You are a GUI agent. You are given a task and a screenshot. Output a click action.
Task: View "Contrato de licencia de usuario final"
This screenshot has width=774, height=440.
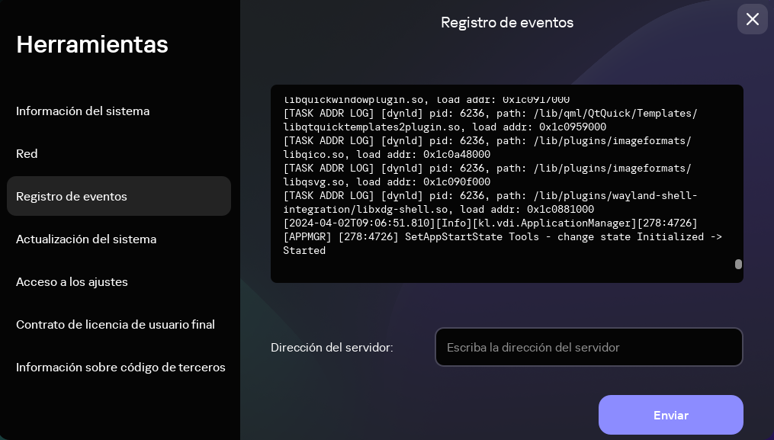pos(115,324)
